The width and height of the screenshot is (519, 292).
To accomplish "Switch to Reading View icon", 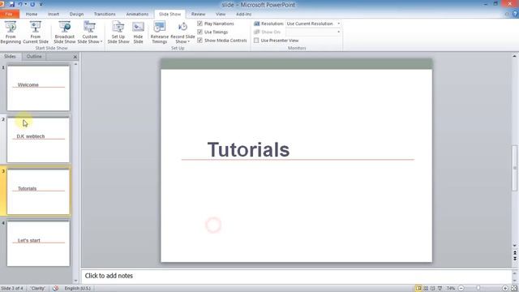I will (432, 289).
